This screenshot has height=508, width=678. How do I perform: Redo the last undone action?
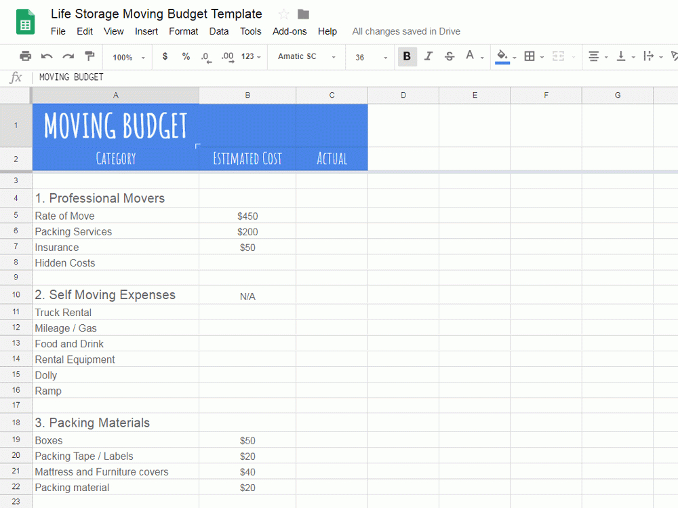pyautogui.click(x=68, y=56)
